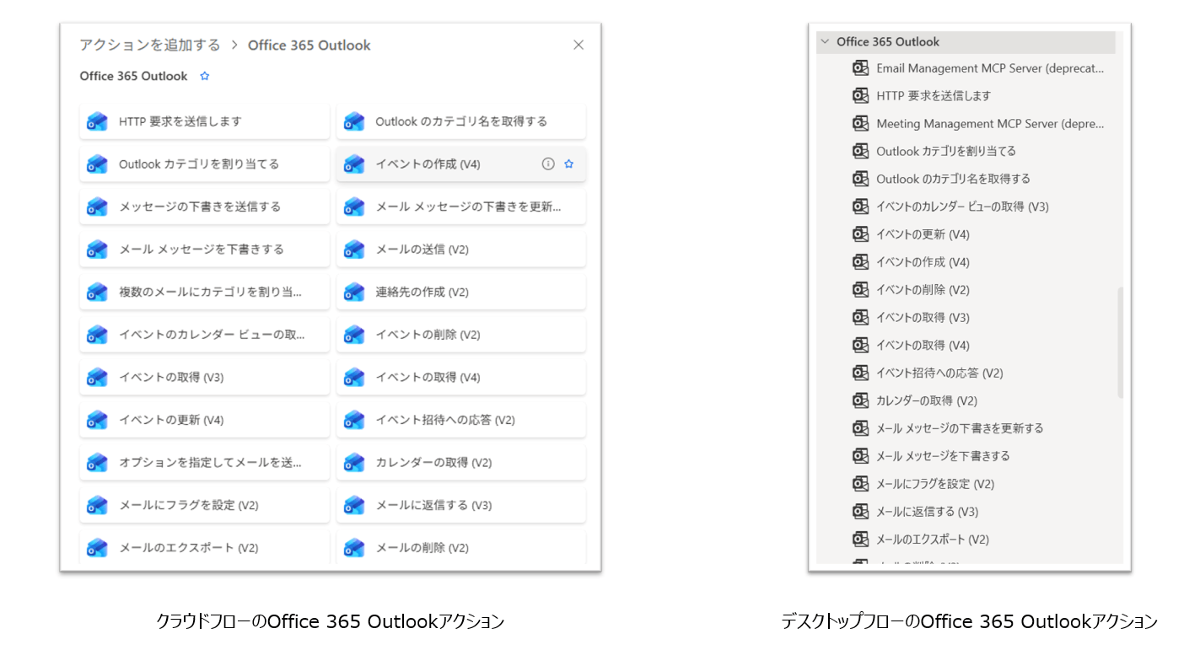Image resolution: width=1200 pixels, height=650 pixels.
Task: Click Outlook icon on メールの送信 (V2) card
Action: (x=353, y=250)
